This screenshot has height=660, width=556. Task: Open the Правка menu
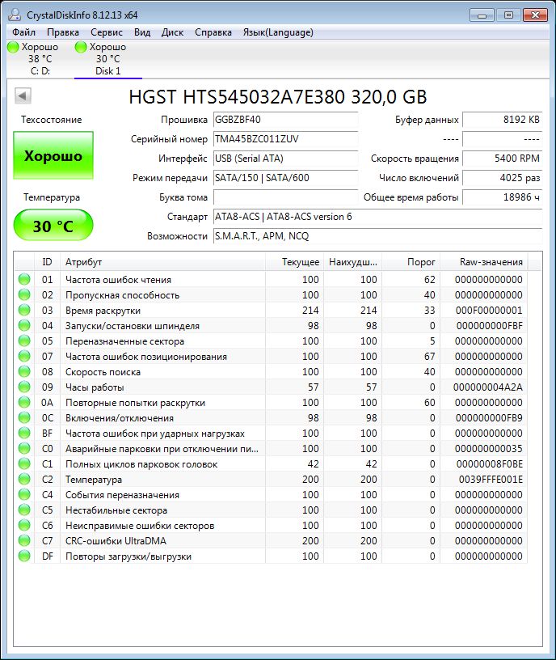[63, 32]
